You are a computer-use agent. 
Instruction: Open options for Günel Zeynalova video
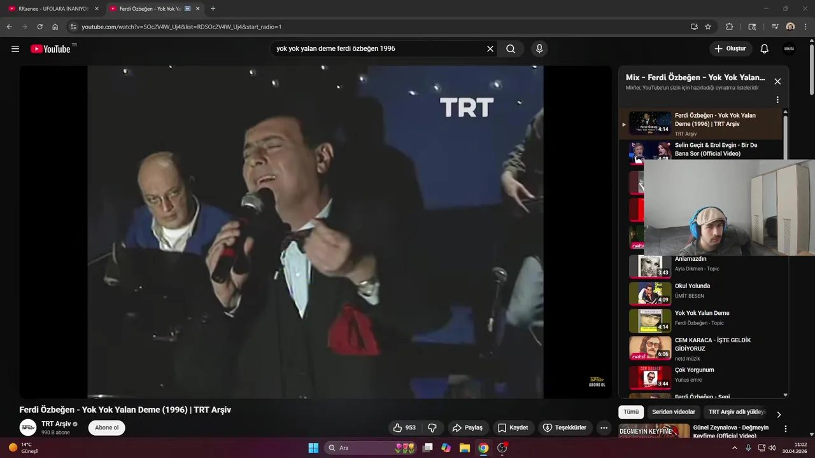[x=786, y=429]
